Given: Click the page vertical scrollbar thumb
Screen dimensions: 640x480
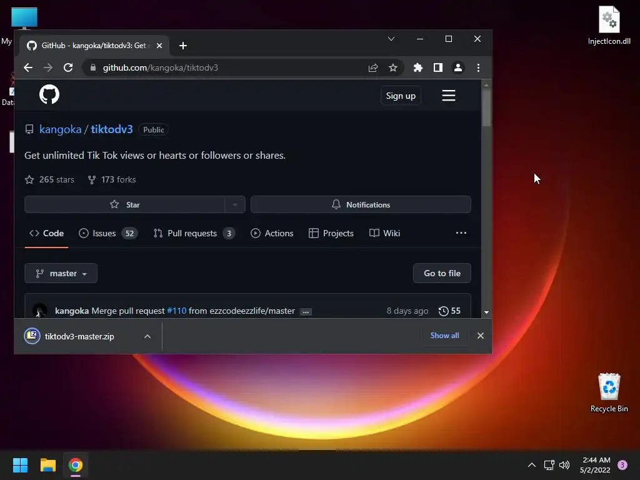Looking at the screenshot, I should click(486, 107).
